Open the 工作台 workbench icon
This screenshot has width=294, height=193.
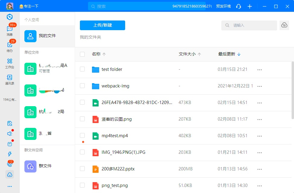(x=10, y=63)
